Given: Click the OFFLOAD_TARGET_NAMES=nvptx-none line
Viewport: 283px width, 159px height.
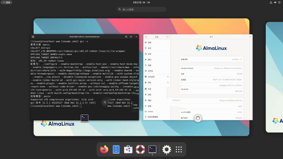Looking at the screenshot, I should pyautogui.click(x=51, y=54).
